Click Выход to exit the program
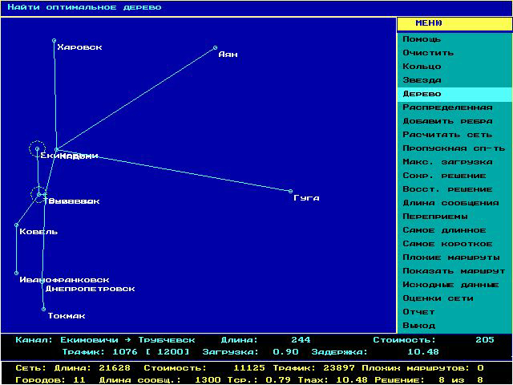This screenshot has height=385, width=513. coord(454,326)
